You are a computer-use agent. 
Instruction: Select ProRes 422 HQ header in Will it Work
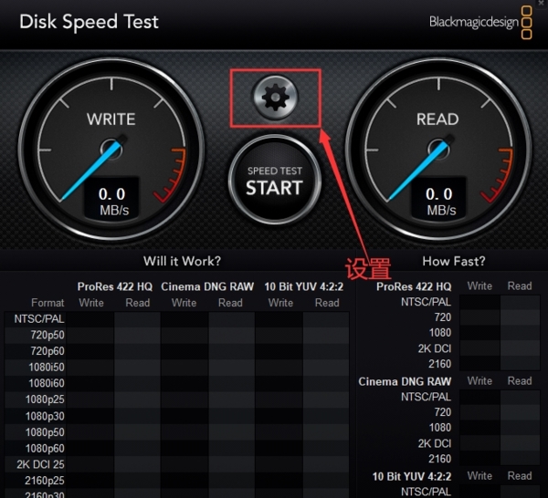(x=115, y=286)
